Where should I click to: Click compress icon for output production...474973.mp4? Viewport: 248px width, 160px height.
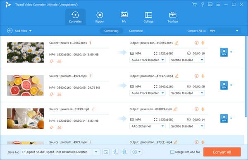(203, 76)
